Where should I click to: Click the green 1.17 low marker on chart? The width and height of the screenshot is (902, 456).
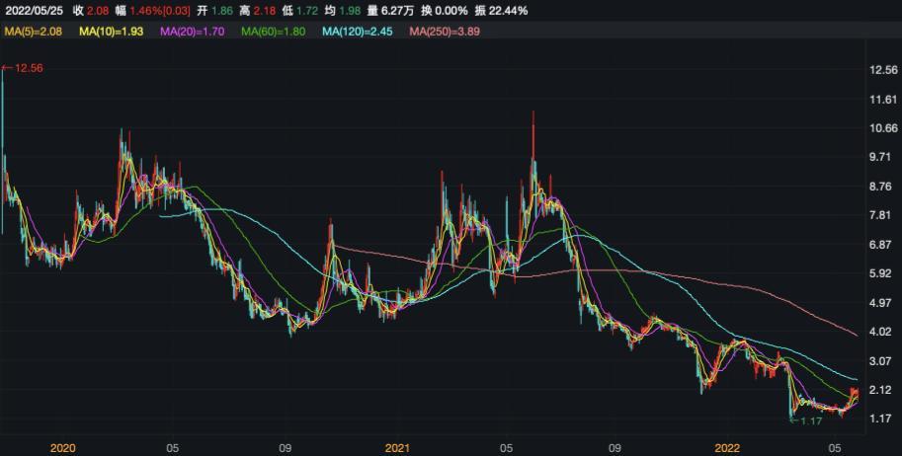coord(808,420)
